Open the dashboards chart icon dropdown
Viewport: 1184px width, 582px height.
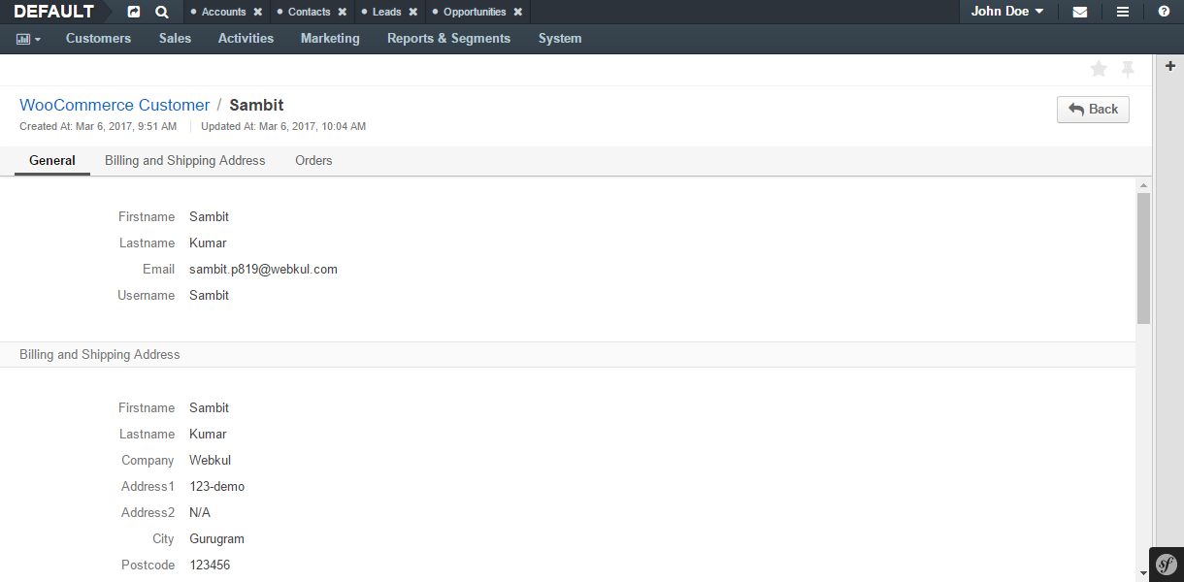pyautogui.click(x=28, y=39)
